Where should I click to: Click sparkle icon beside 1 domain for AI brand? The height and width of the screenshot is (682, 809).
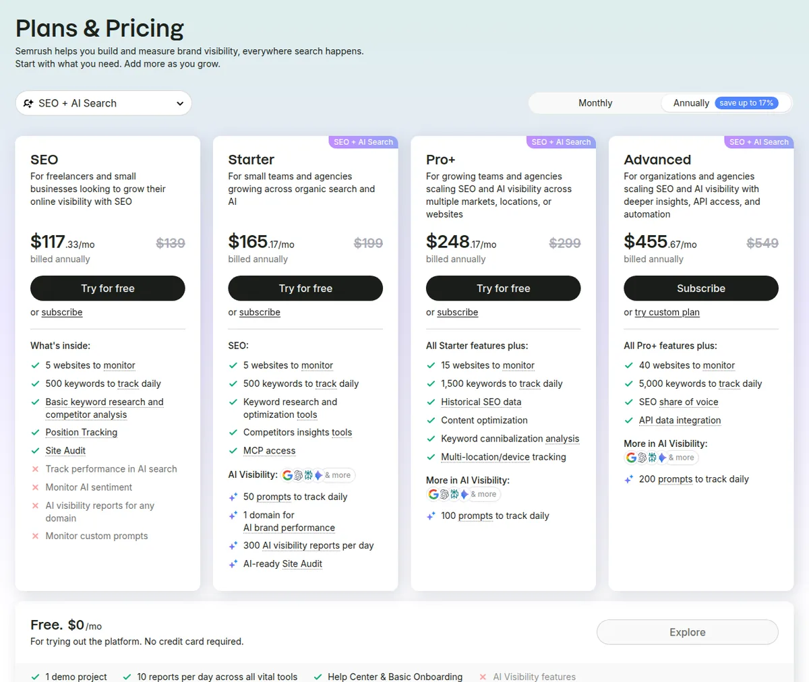click(233, 516)
